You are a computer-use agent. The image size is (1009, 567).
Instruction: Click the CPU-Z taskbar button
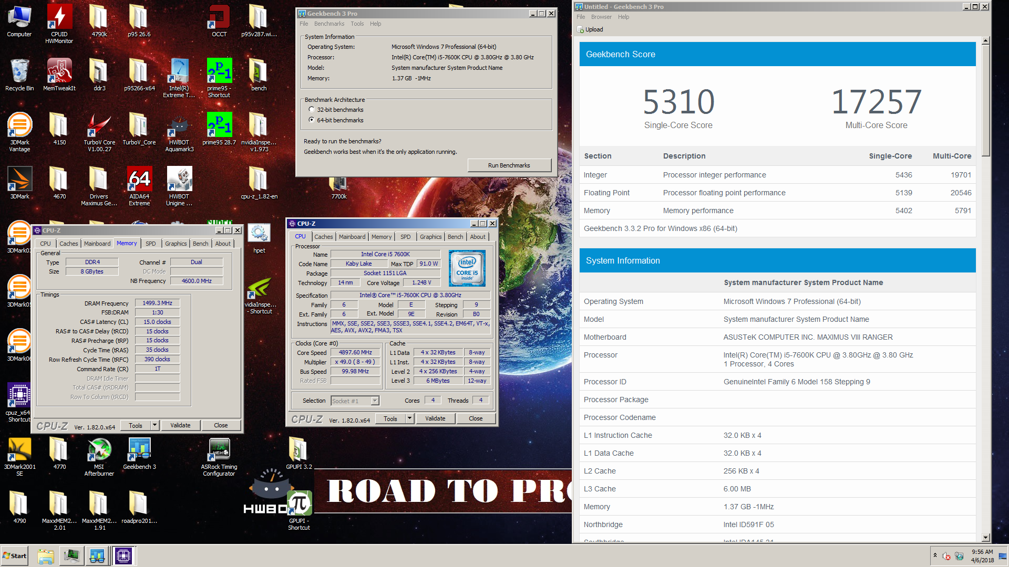pos(124,556)
